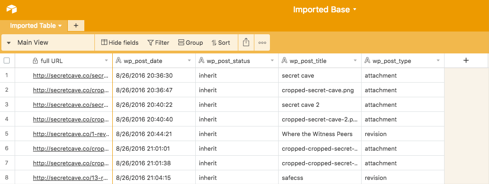The height and width of the screenshot is (184, 489).
Task: Open the Filter options
Action: point(159,42)
